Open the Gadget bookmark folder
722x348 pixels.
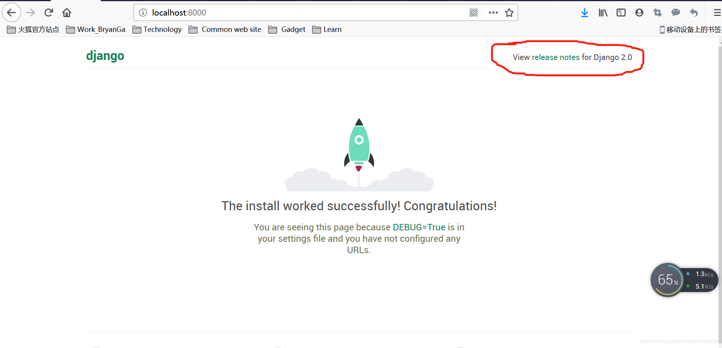click(x=287, y=29)
